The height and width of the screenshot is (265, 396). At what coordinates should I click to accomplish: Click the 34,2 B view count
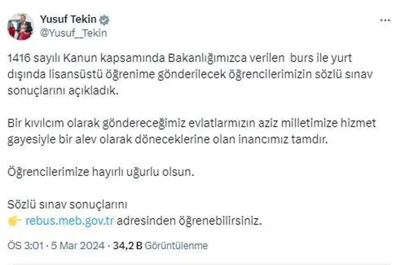[x=127, y=246]
